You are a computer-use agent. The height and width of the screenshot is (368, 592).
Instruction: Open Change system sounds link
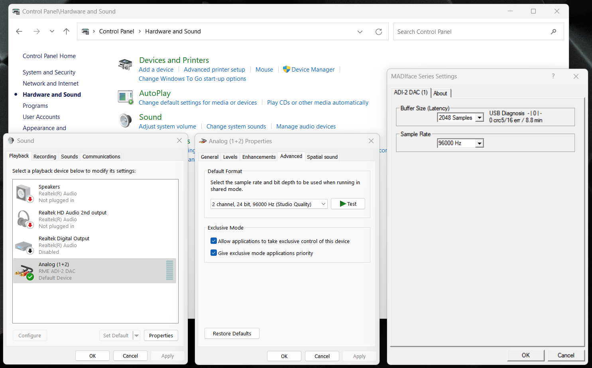click(x=236, y=127)
